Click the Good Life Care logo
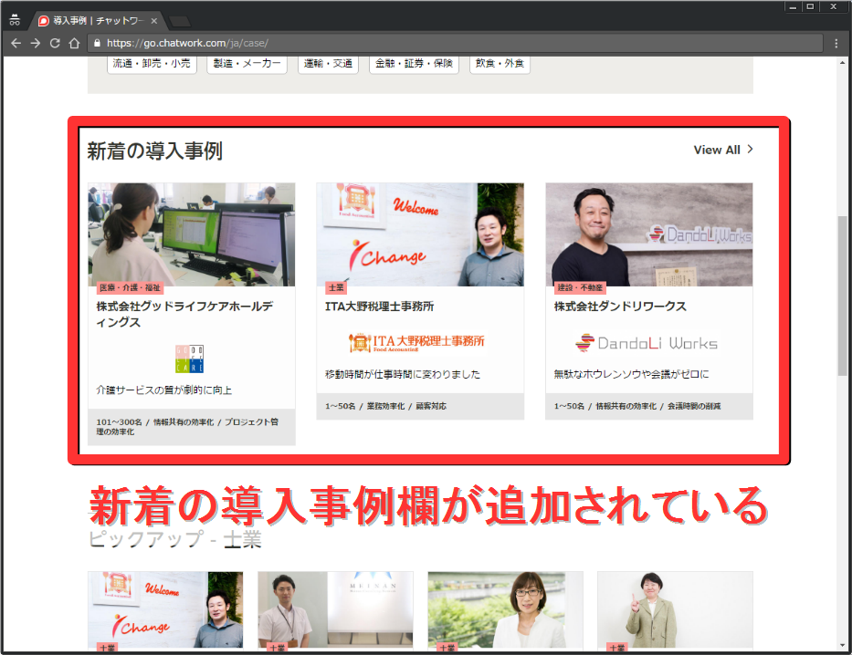The image size is (852, 655). pos(190,359)
